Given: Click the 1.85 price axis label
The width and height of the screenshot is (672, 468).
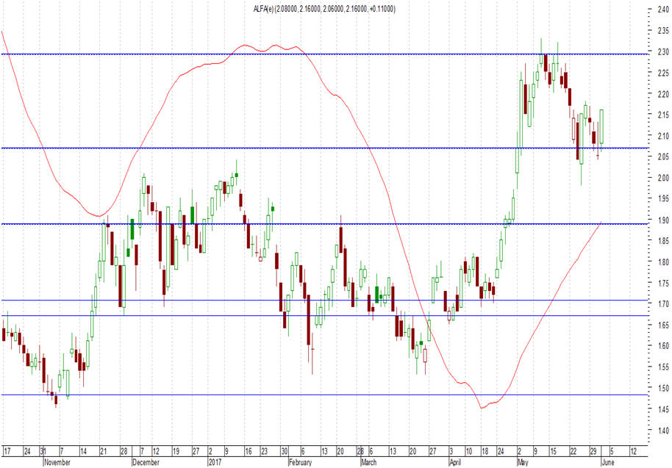Looking at the screenshot, I should pyautogui.click(x=663, y=241).
